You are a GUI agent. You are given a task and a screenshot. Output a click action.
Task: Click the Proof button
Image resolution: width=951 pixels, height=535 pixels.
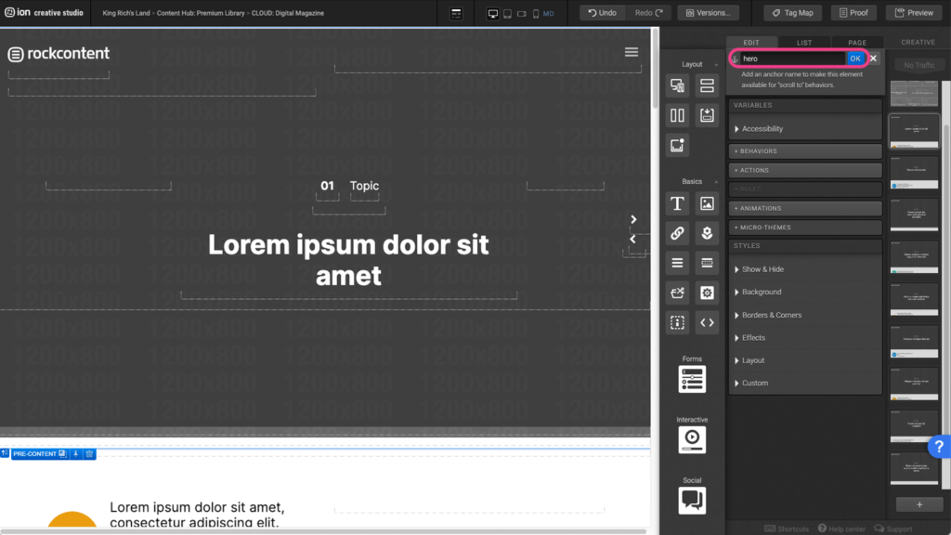[853, 13]
